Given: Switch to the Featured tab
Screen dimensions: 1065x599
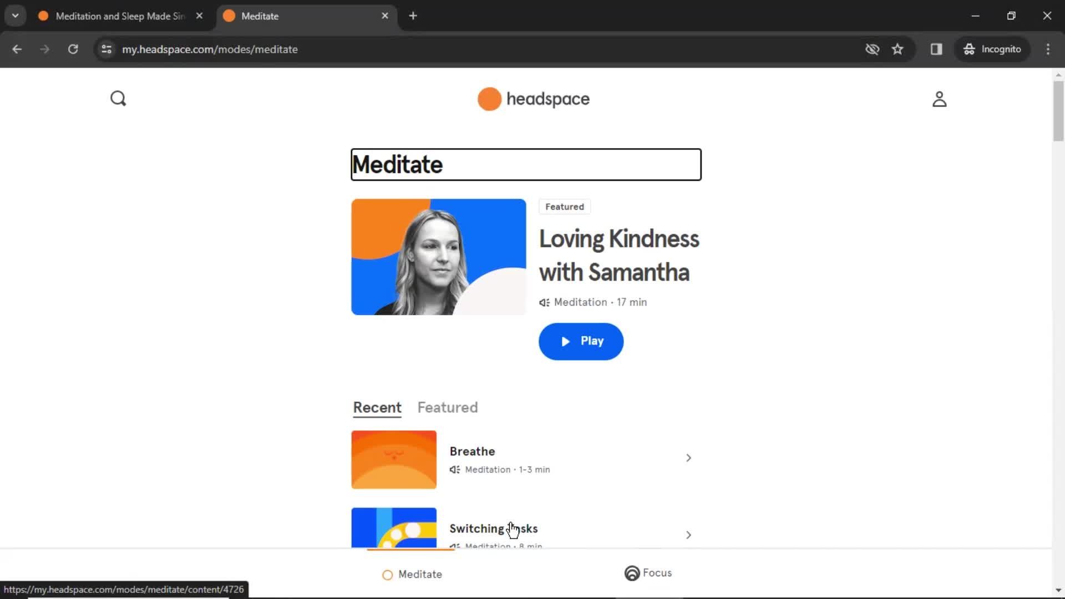Looking at the screenshot, I should click(447, 408).
